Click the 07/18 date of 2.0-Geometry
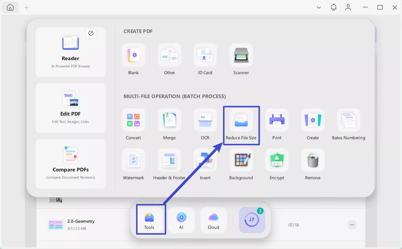The image size is (402, 249). tap(294, 225)
